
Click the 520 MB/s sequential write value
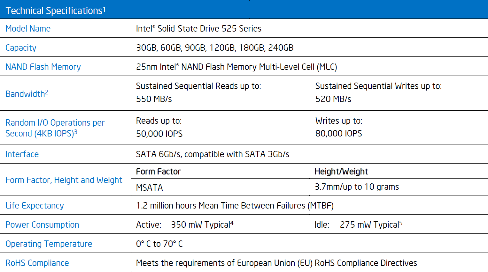pyautogui.click(x=333, y=99)
